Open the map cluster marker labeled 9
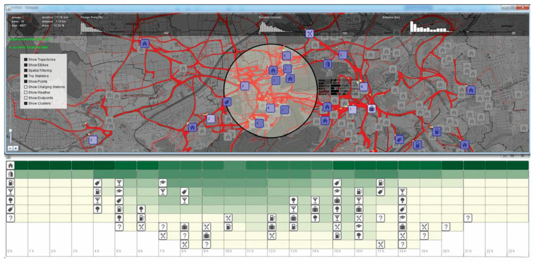 [270, 108]
